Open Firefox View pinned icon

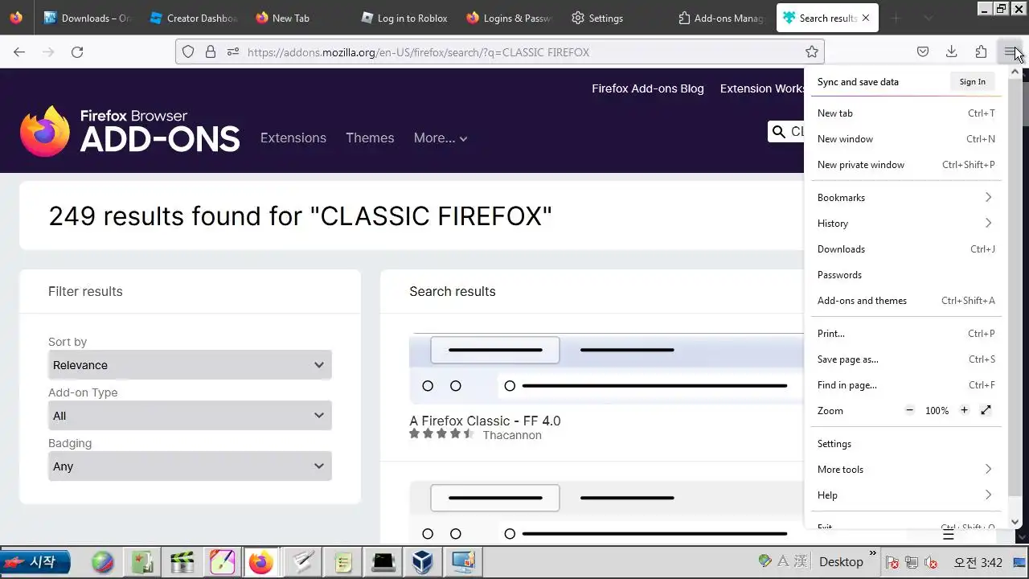pyautogui.click(x=16, y=18)
